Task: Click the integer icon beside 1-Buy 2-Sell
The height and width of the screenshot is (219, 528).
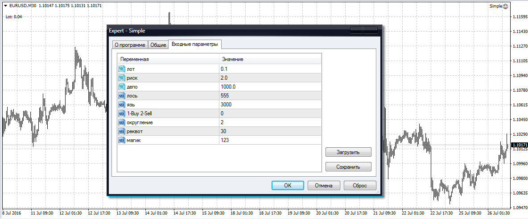Action: tap(122, 114)
